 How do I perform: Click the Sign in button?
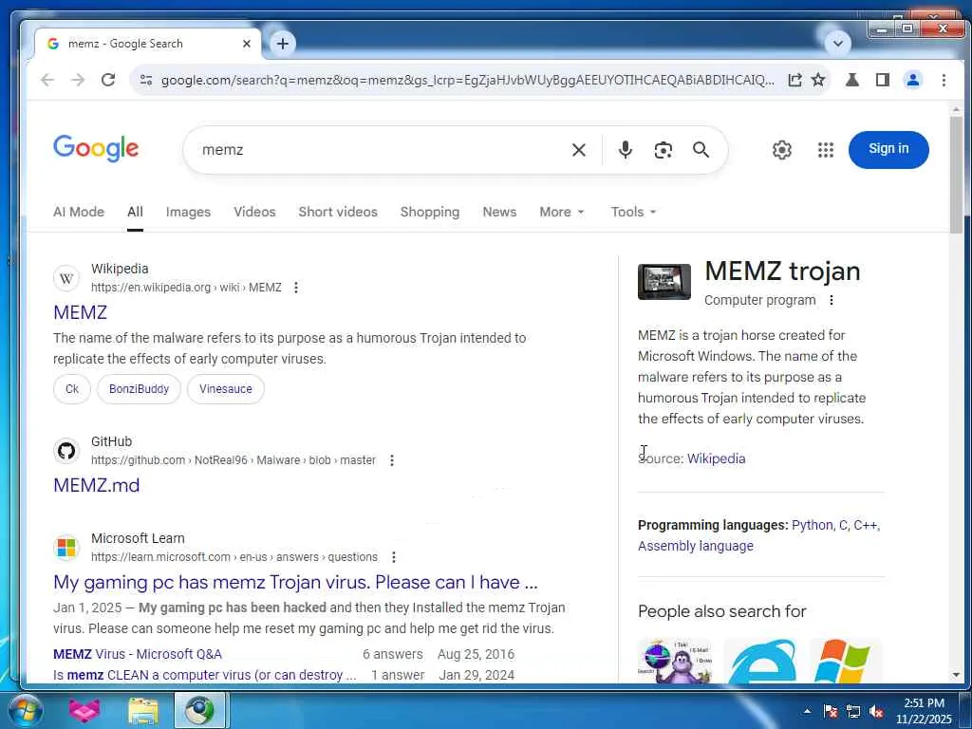click(x=888, y=149)
